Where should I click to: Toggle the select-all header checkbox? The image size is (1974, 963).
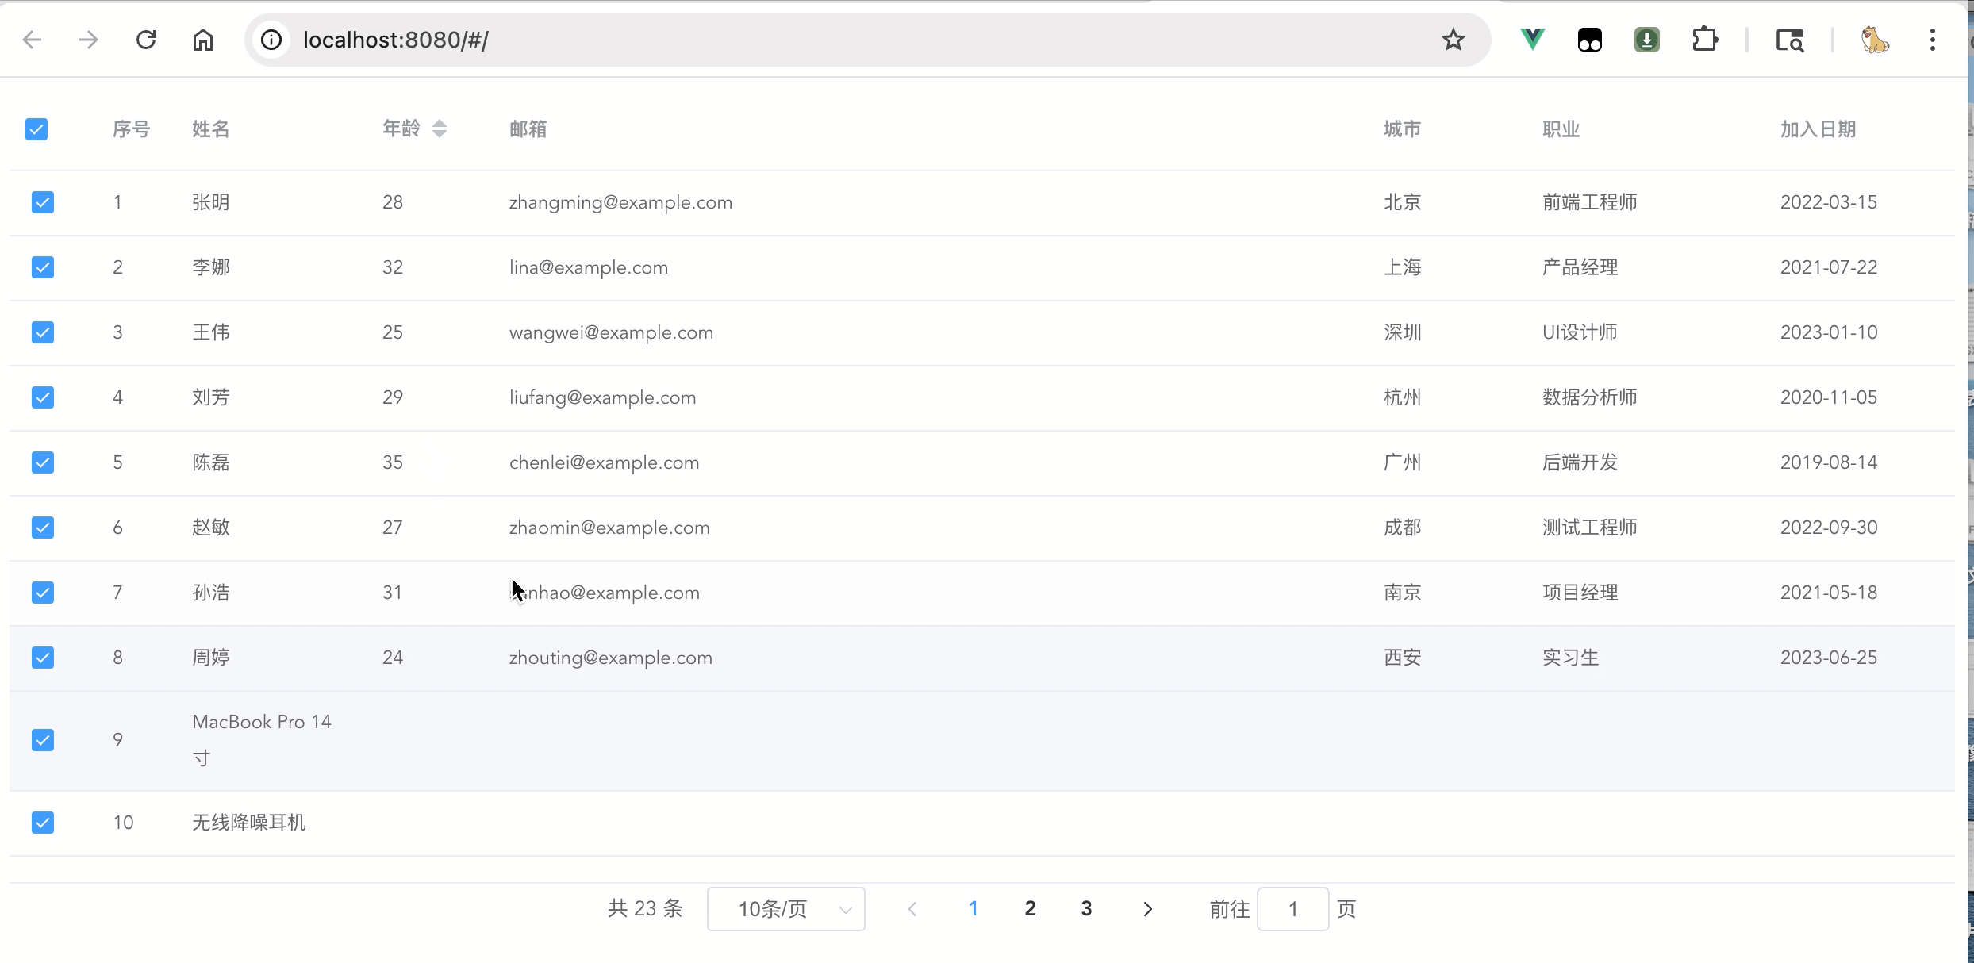point(36,129)
